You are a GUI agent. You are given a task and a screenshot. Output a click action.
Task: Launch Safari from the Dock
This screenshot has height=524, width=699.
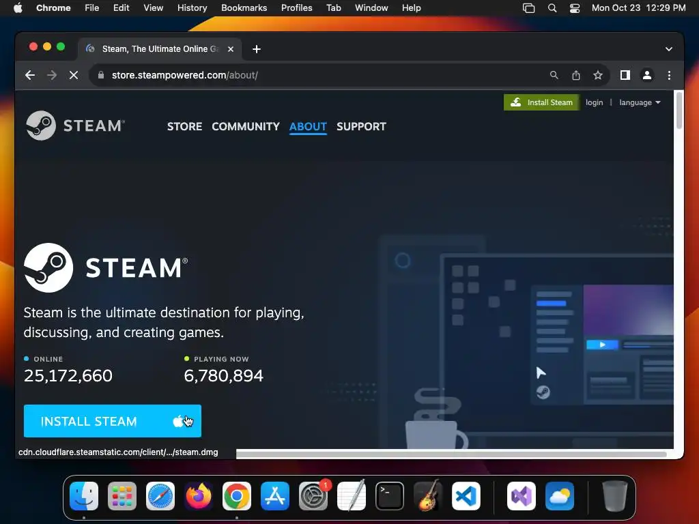click(160, 496)
